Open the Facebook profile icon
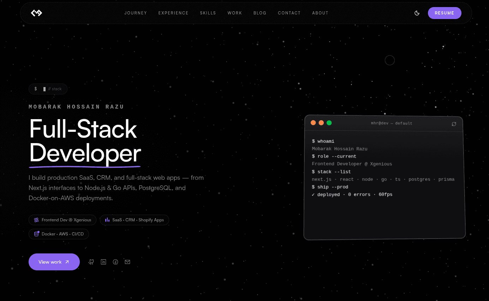Screen dimensions: 489x301 (115, 262)
